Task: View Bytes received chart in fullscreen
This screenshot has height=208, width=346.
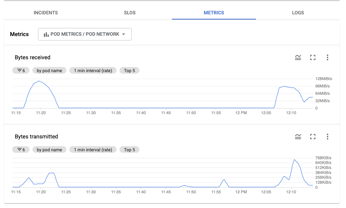Action: (313, 57)
